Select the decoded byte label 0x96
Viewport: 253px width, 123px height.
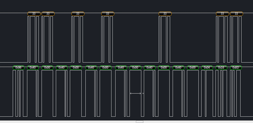pyautogui.click(x=19, y=68)
